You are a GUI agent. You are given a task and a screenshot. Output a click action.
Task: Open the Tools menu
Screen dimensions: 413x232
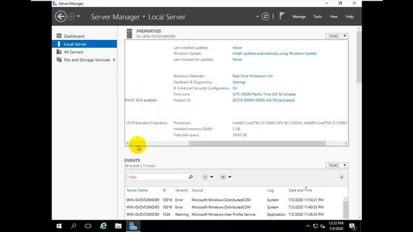coord(317,17)
